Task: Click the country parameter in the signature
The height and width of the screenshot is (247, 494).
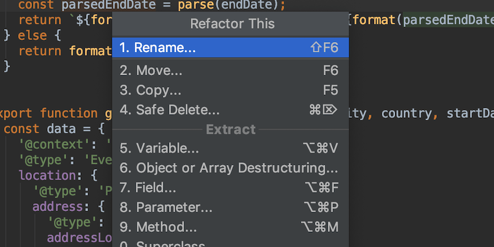Action: point(406,113)
